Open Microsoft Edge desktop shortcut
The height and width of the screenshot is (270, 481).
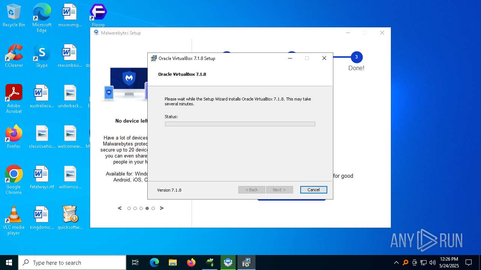(42, 18)
